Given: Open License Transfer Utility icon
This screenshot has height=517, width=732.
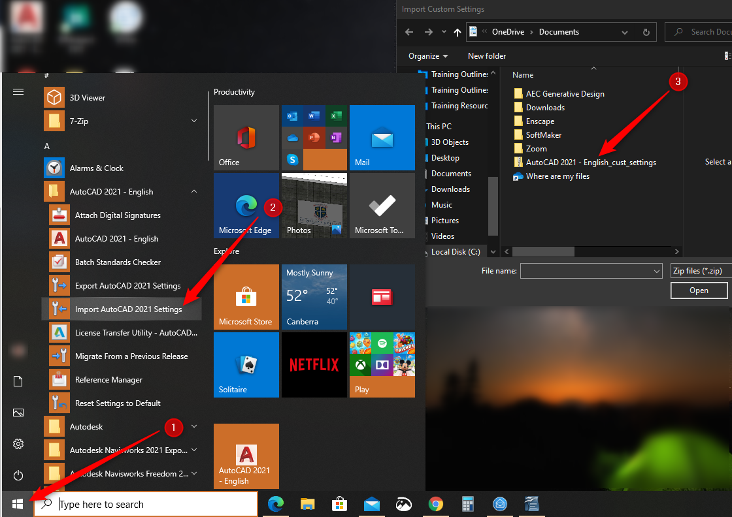Looking at the screenshot, I should point(59,332).
